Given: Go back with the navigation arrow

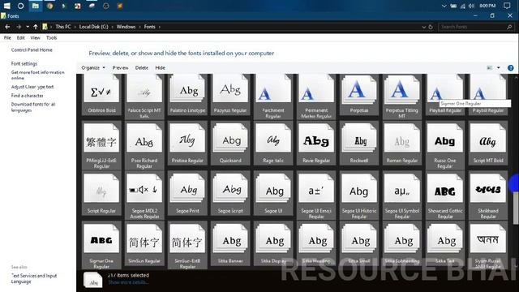Looking at the screenshot, I should point(7,27).
